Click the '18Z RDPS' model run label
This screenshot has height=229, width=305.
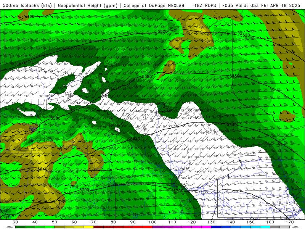pos(205,5)
